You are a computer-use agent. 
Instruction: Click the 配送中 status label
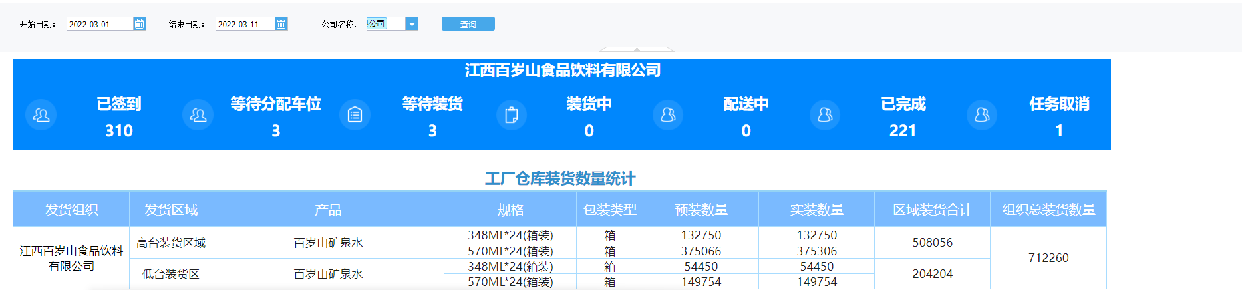tap(746, 104)
